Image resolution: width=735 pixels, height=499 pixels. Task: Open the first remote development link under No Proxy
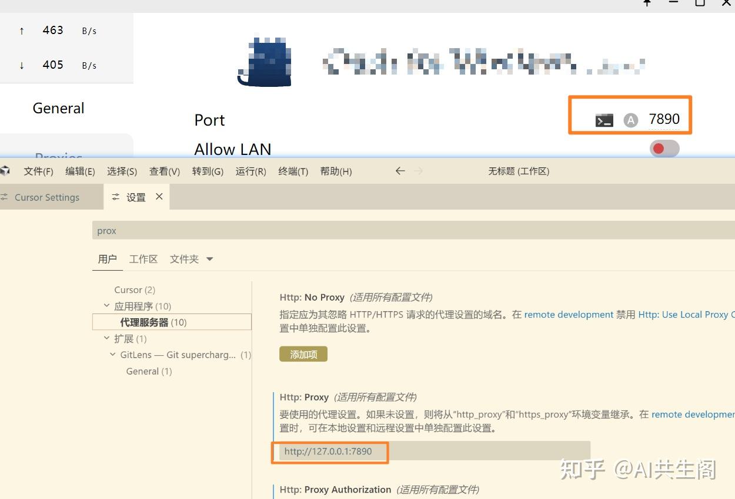coord(569,315)
